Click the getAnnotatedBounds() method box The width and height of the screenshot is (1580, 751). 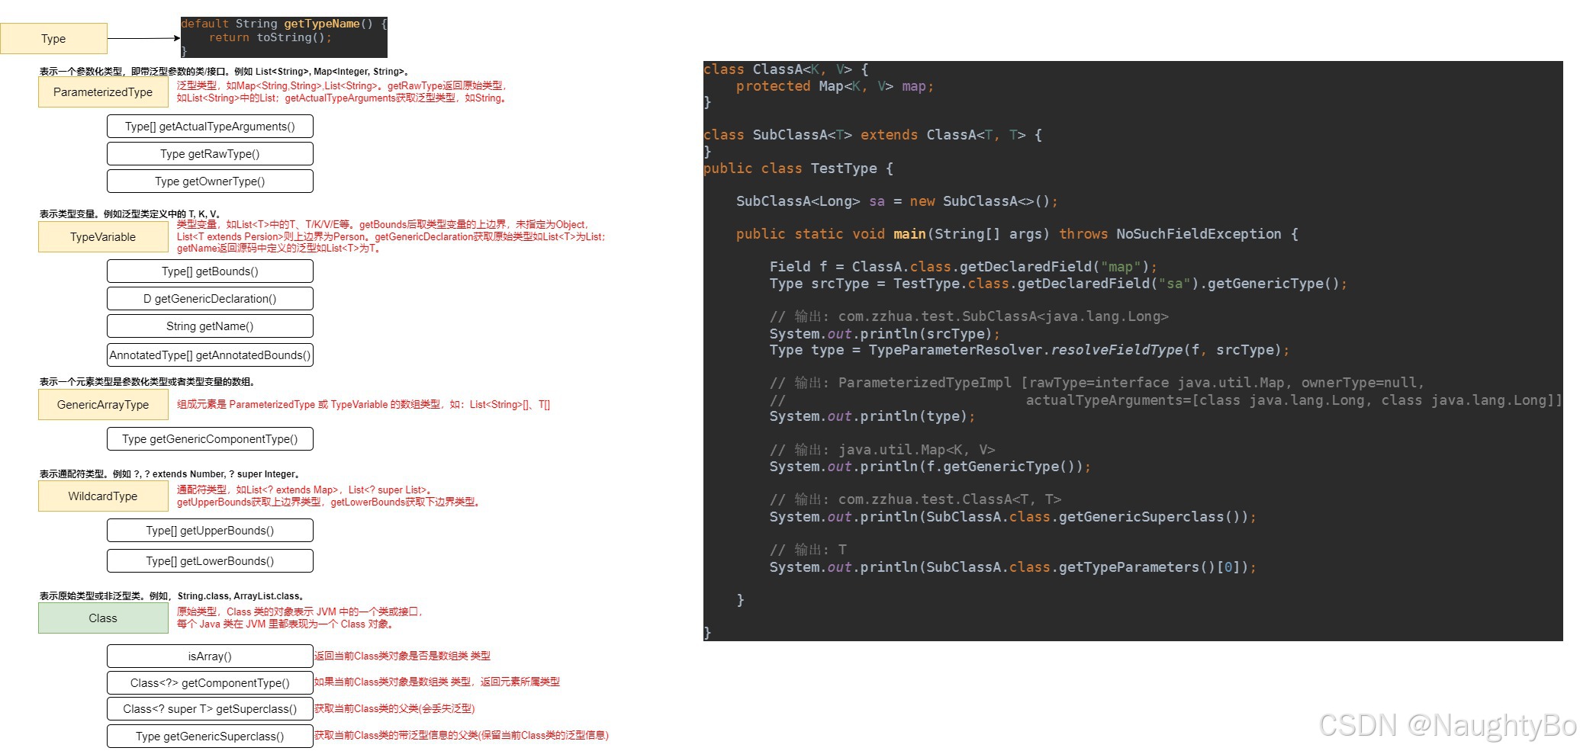point(210,355)
